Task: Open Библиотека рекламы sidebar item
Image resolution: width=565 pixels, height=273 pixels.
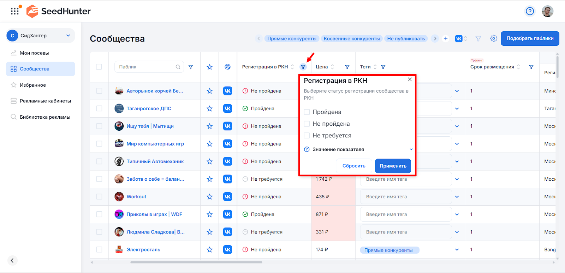Action: (45, 117)
